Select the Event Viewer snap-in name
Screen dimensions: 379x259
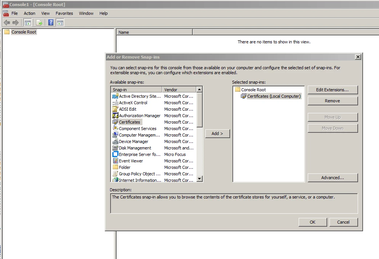(x=131, y=161)
